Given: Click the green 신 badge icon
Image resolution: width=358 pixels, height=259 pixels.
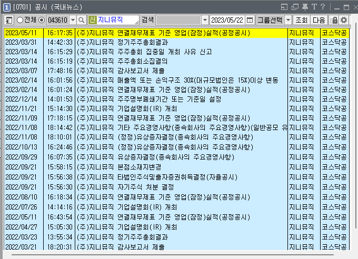Looking at the screenshot, I should [x=92, y=20].
